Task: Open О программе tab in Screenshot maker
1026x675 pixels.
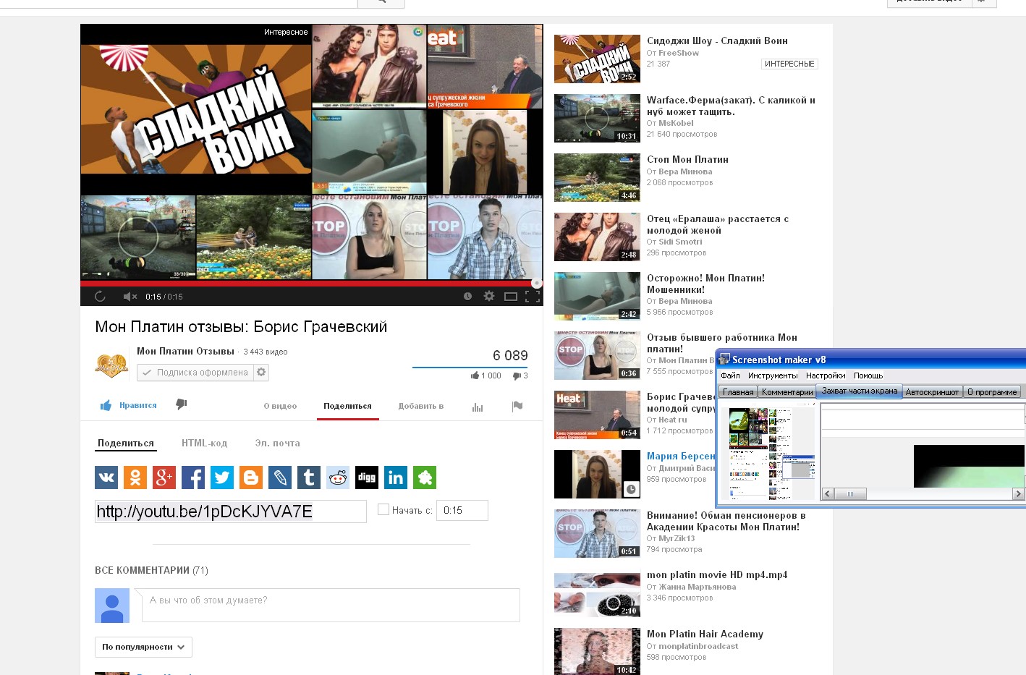Action: point(993,392)
